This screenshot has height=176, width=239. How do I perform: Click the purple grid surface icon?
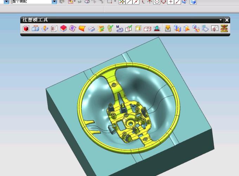[72, 29]
